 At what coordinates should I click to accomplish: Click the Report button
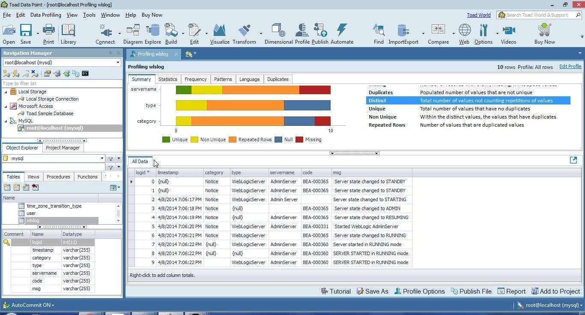tap(511, 291)
